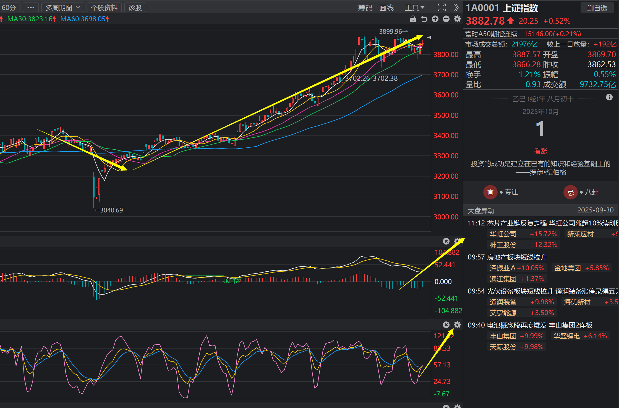Toggle fullscreen chart view icon
The image size is (619, 408).
[x=442, y=7]
